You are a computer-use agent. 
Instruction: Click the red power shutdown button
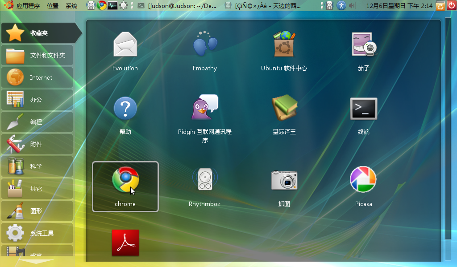pyautogui.click(x=452, y=5)
